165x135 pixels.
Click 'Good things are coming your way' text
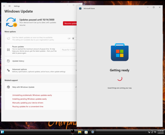119,88
